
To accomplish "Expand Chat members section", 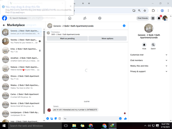I will (x=149, y=60).
